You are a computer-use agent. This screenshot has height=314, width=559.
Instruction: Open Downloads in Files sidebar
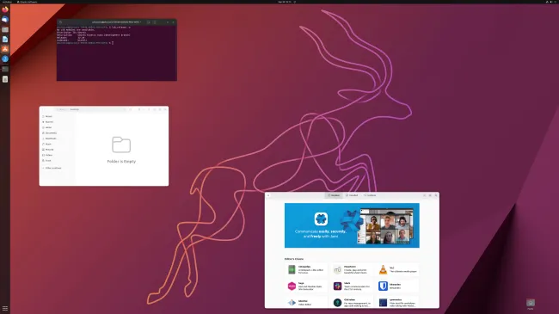(50, 139)
